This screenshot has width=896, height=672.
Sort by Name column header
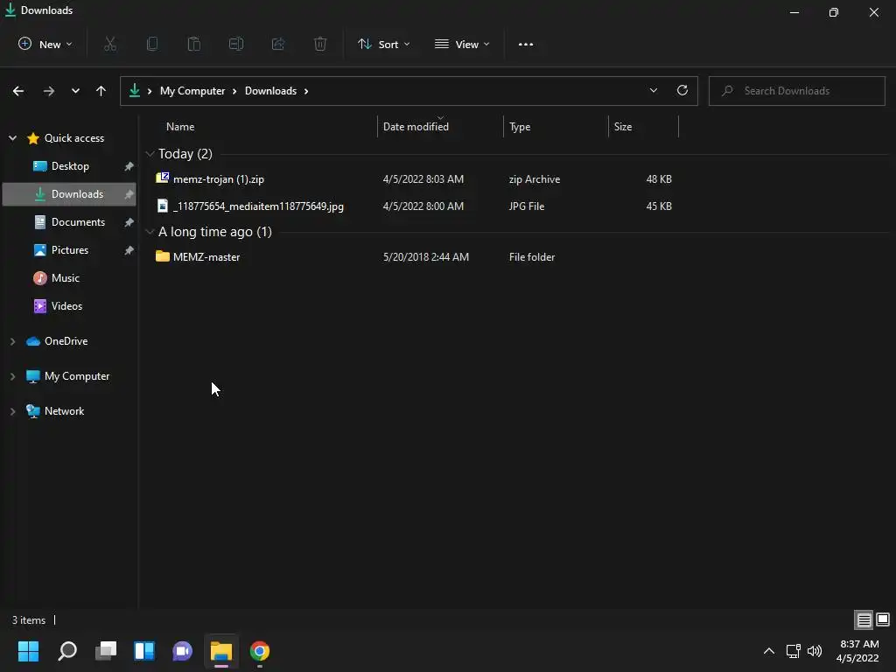pos(180,127)
